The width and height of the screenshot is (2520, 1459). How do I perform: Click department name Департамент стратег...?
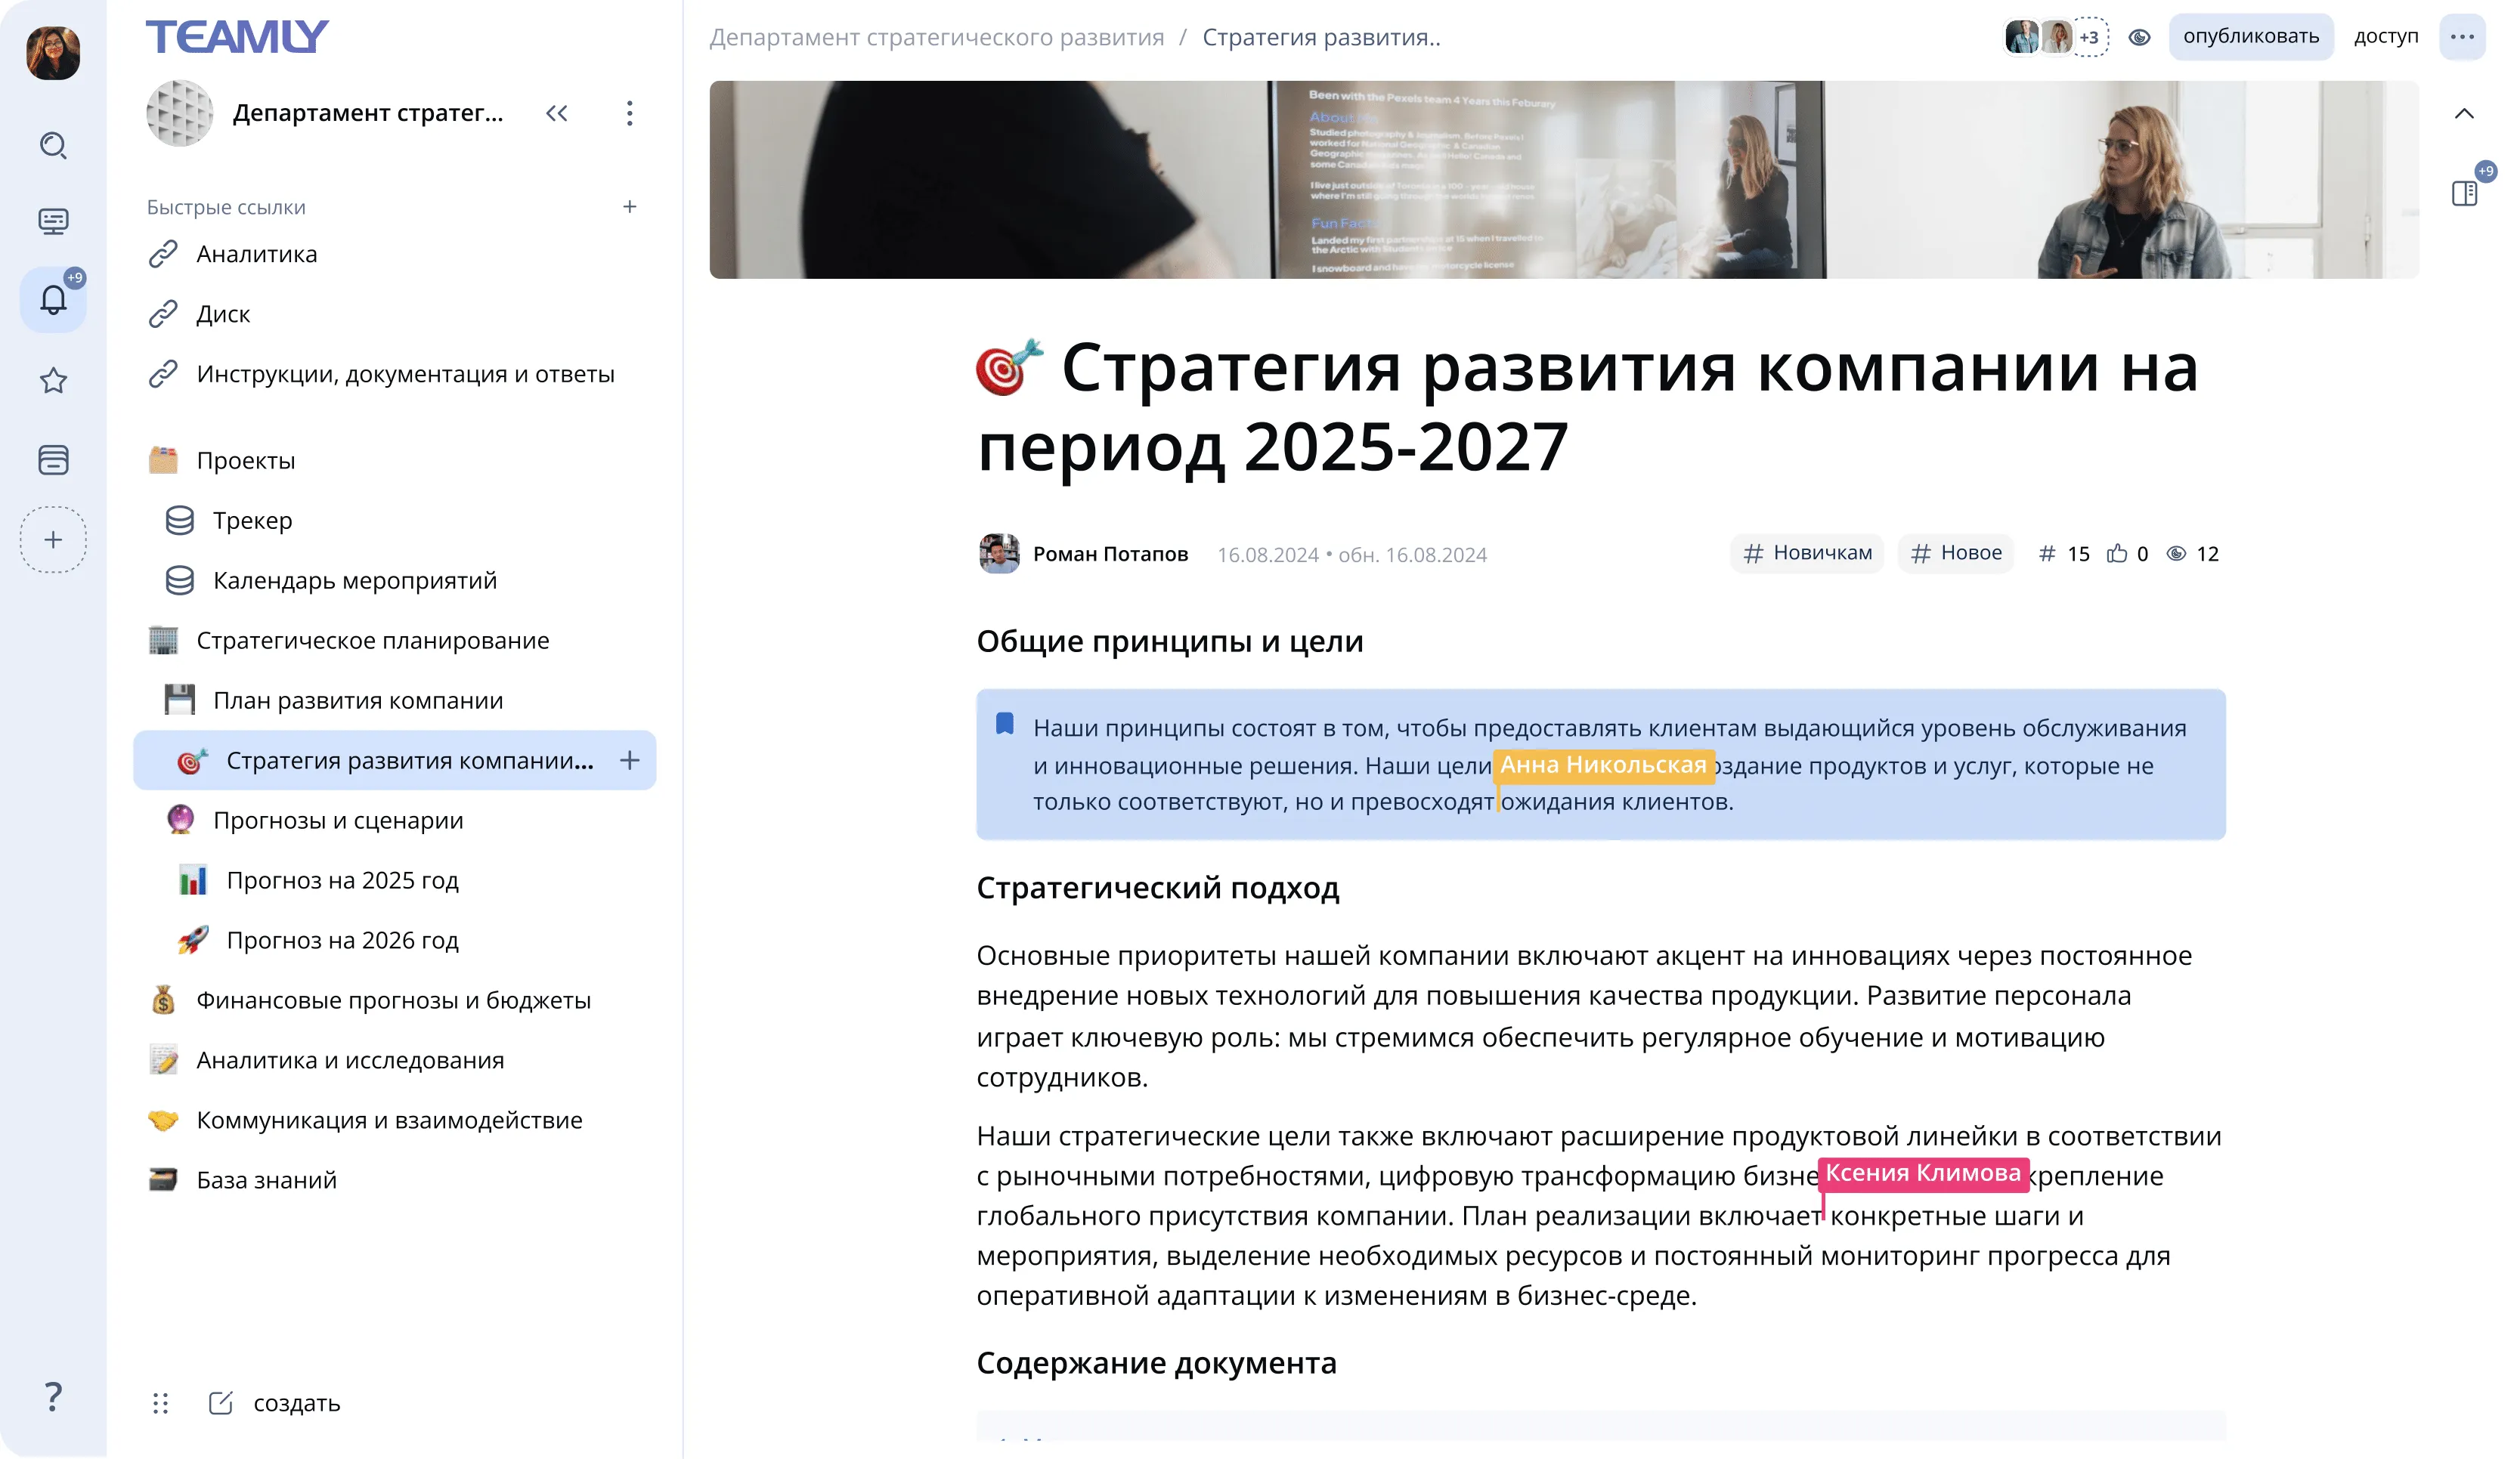368,113
